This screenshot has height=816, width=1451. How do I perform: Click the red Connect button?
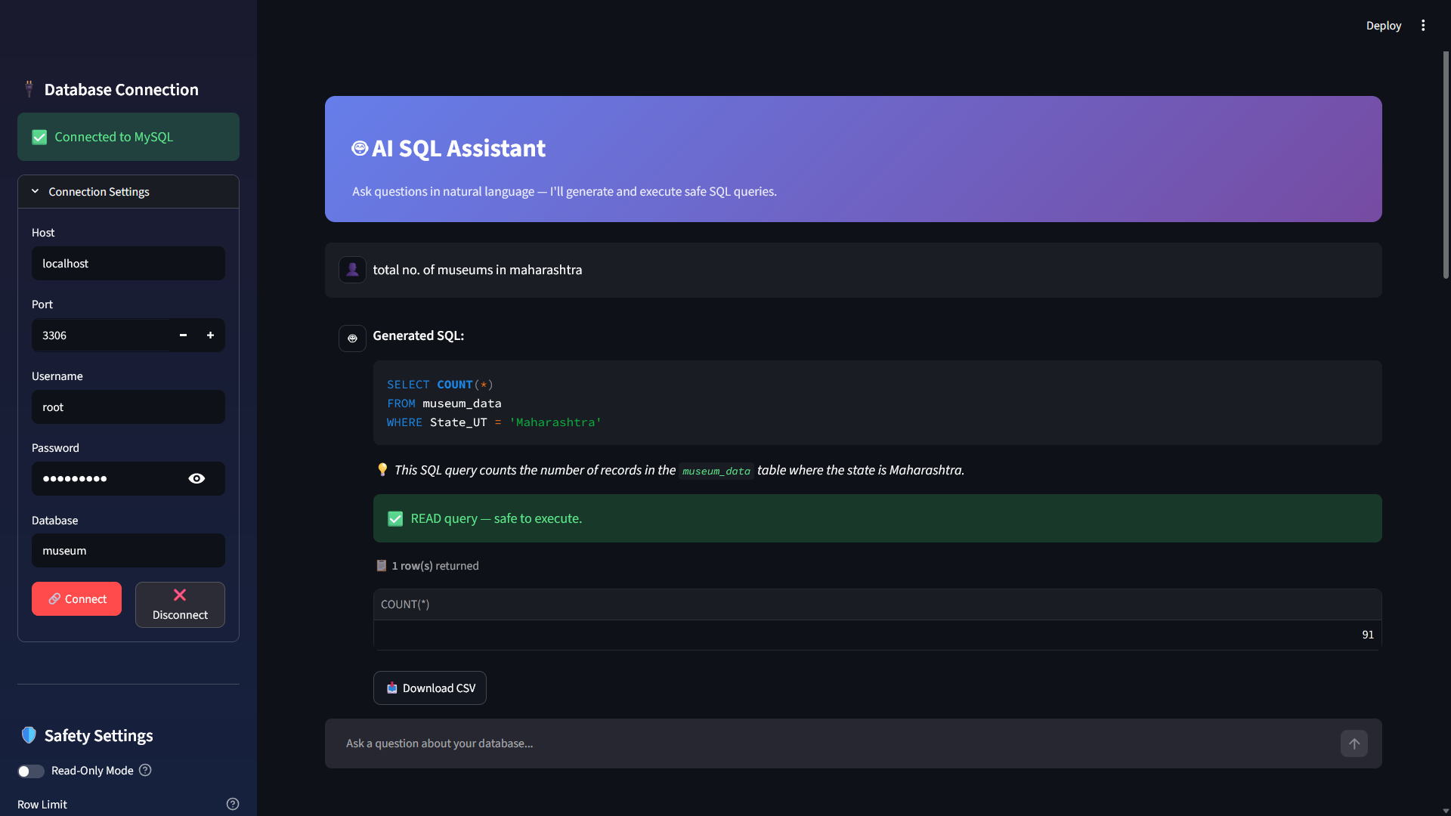click(x=76, y=599)
